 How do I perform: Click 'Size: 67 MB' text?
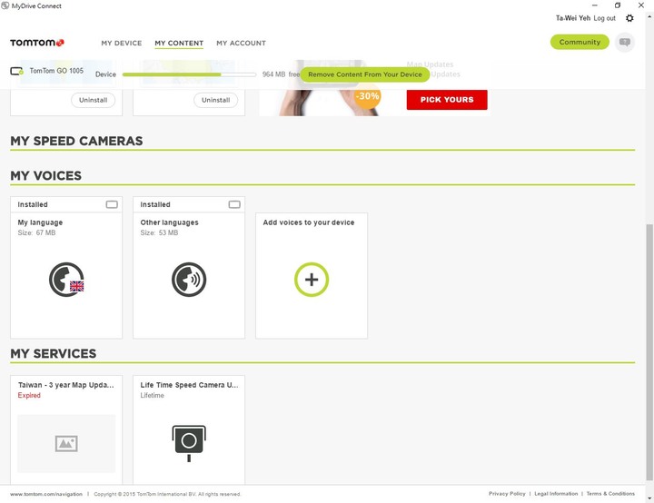pos(36,232)
